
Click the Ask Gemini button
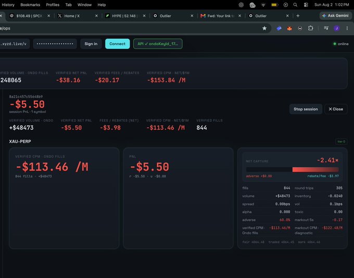click(335, 16)
